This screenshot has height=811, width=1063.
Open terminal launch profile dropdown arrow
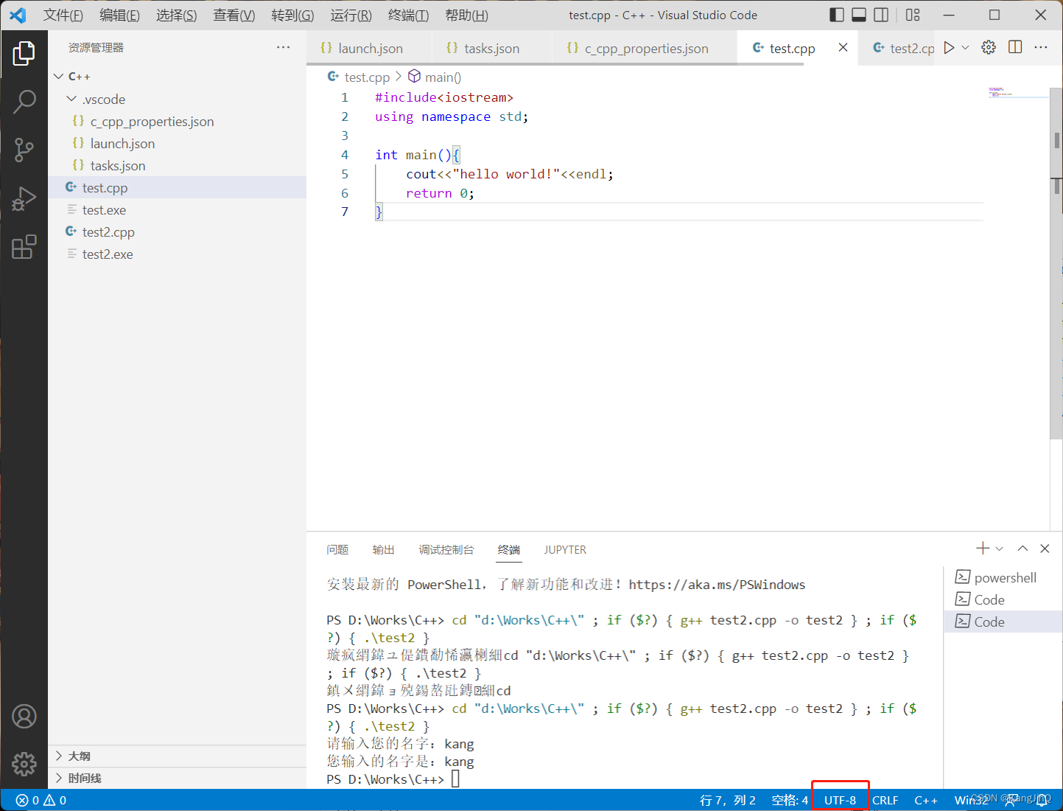(x=999, y=549)
